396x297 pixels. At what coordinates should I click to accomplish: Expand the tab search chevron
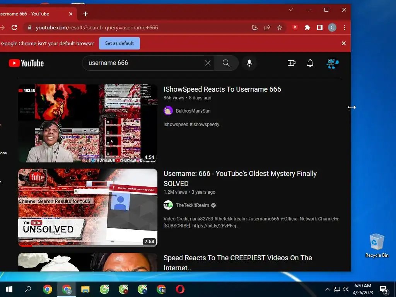pos(291,10)
